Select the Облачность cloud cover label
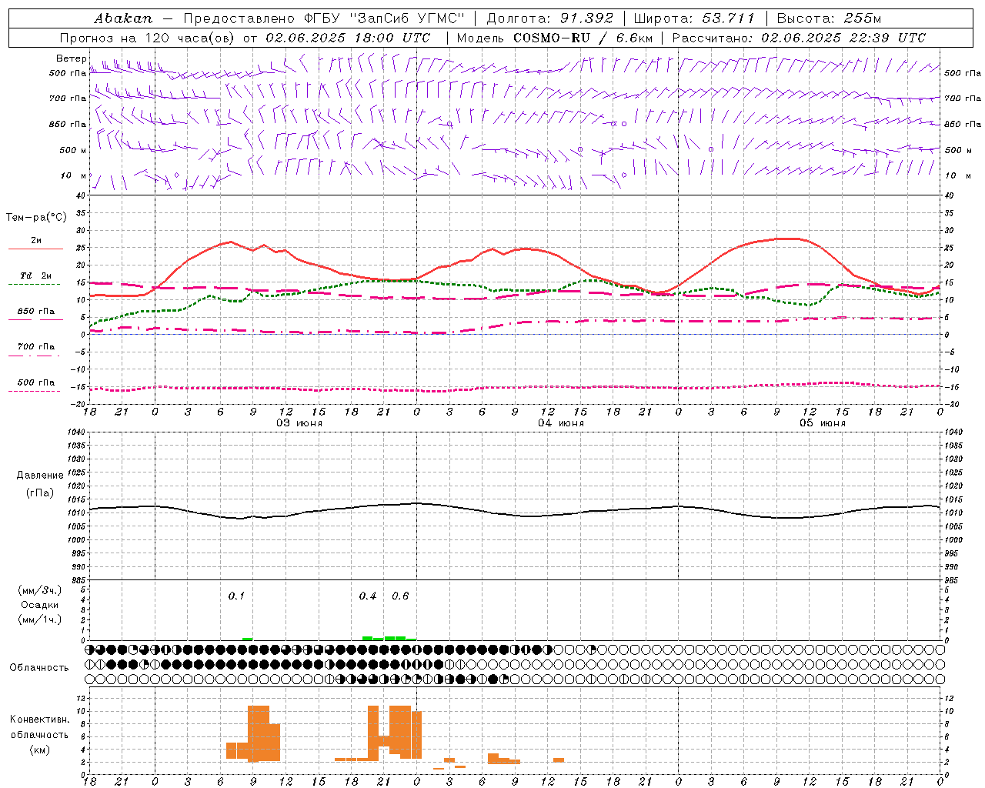 pos(39,668)
